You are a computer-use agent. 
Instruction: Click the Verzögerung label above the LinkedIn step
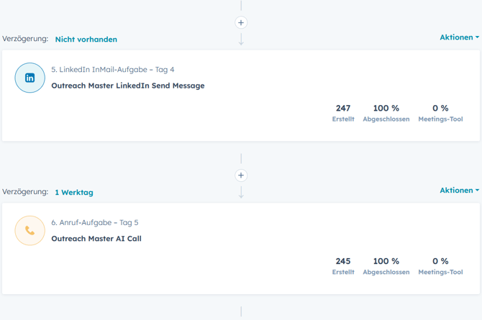point(25,39)
